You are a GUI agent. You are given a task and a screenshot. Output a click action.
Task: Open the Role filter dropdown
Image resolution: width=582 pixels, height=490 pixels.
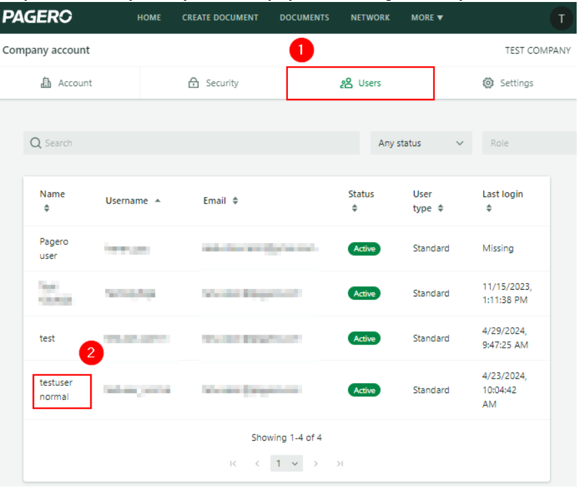[528, 143]
